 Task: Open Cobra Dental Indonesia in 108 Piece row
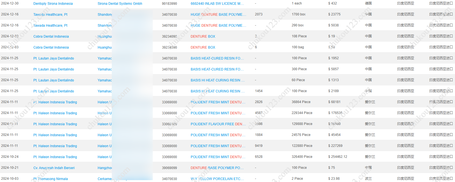point(51,37)
